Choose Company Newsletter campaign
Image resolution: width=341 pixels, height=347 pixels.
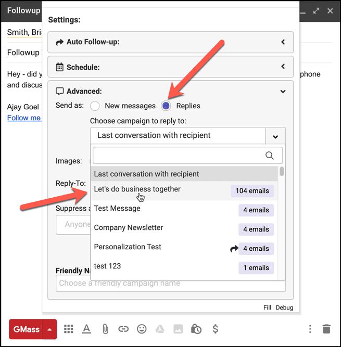coord(184,229)
